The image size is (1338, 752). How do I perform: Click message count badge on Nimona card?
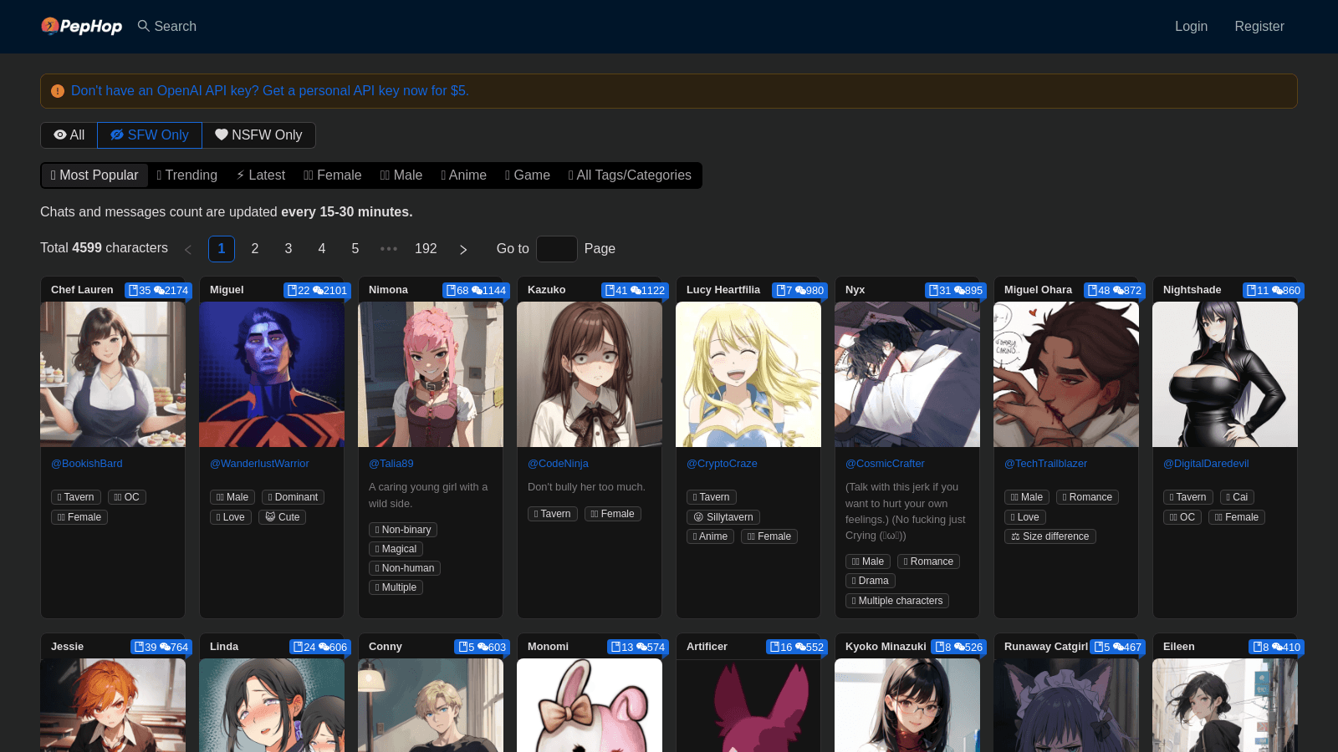(x=489, y=291)
